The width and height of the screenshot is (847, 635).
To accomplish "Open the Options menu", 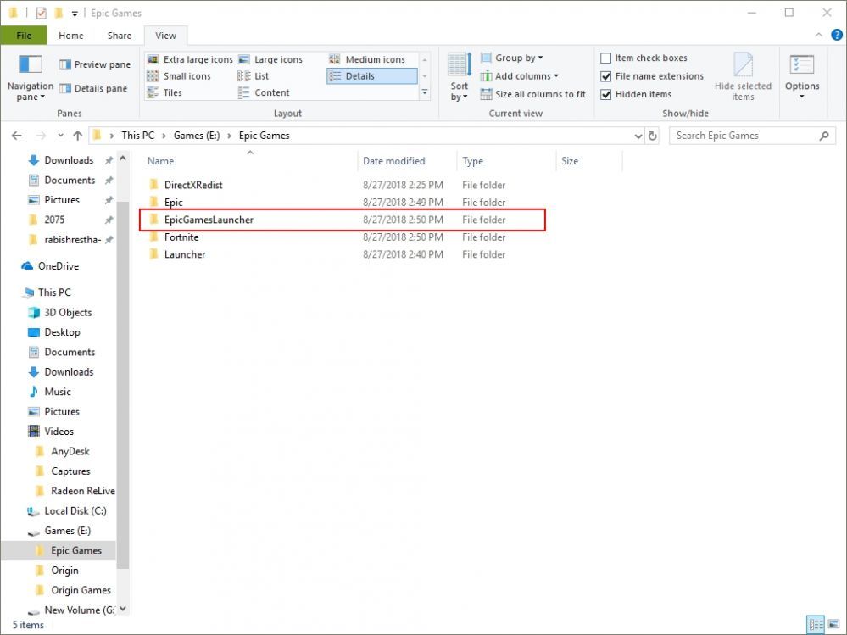I will click(x=802, y=77).
